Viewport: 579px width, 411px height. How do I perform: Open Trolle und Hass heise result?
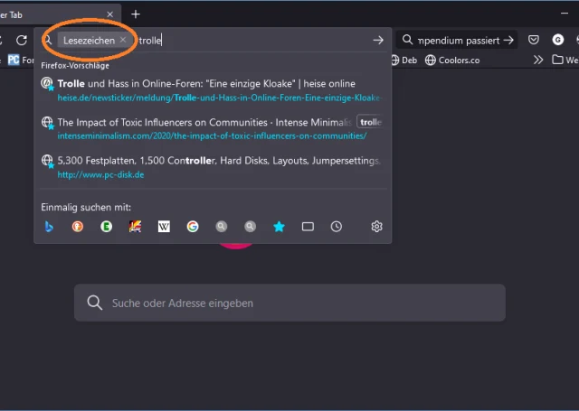(213, 90)
